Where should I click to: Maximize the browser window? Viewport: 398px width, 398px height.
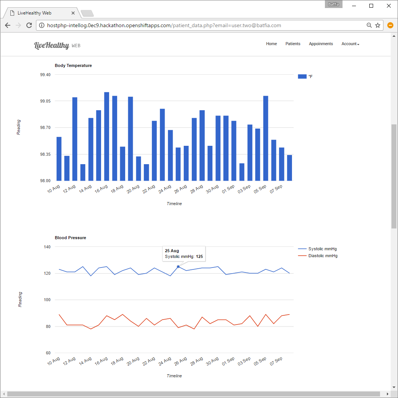tap(371, 6)
